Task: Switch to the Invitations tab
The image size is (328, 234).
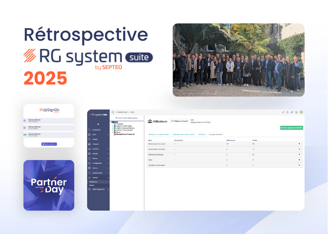Action: pos(202,135)
